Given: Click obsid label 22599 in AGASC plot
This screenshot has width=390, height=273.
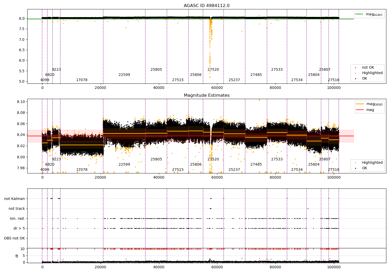Looking at the screenshot, I should coord(124,75).
